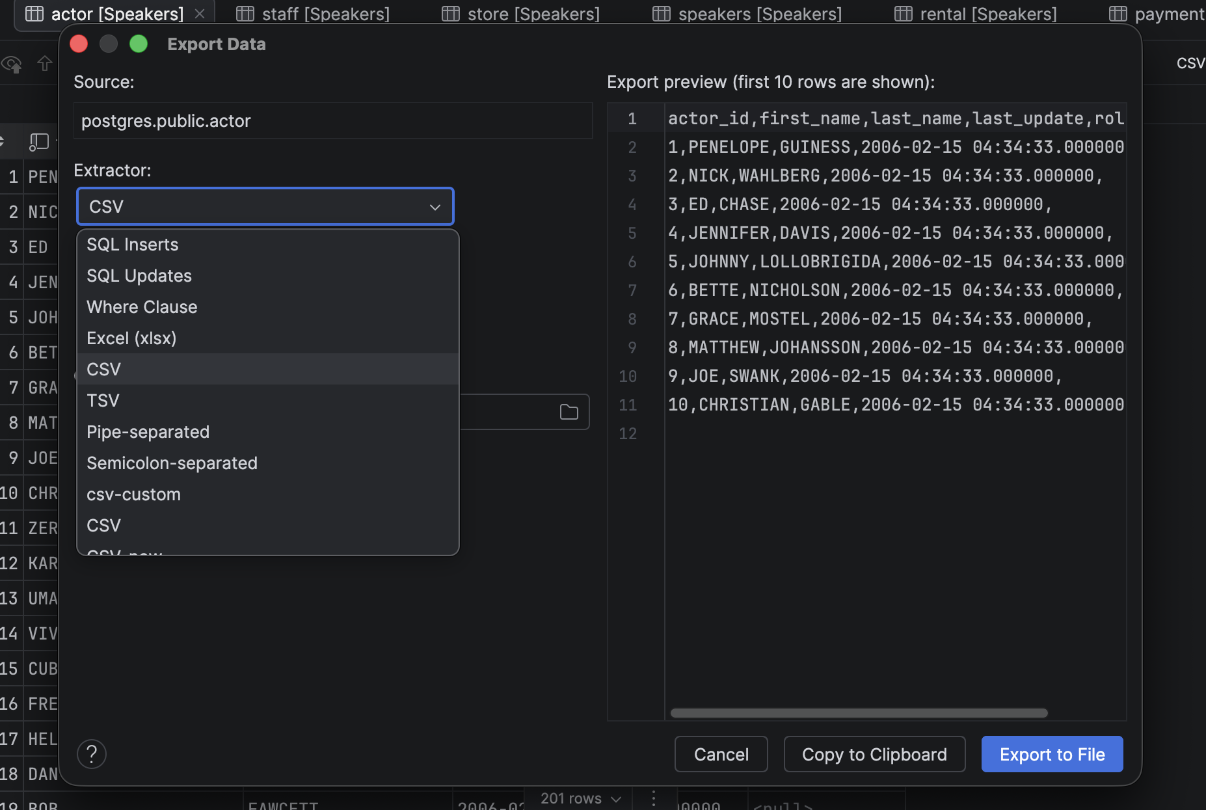Switch to staff [Speakers] tab
1206x810 pixels.
pos(313,14)
